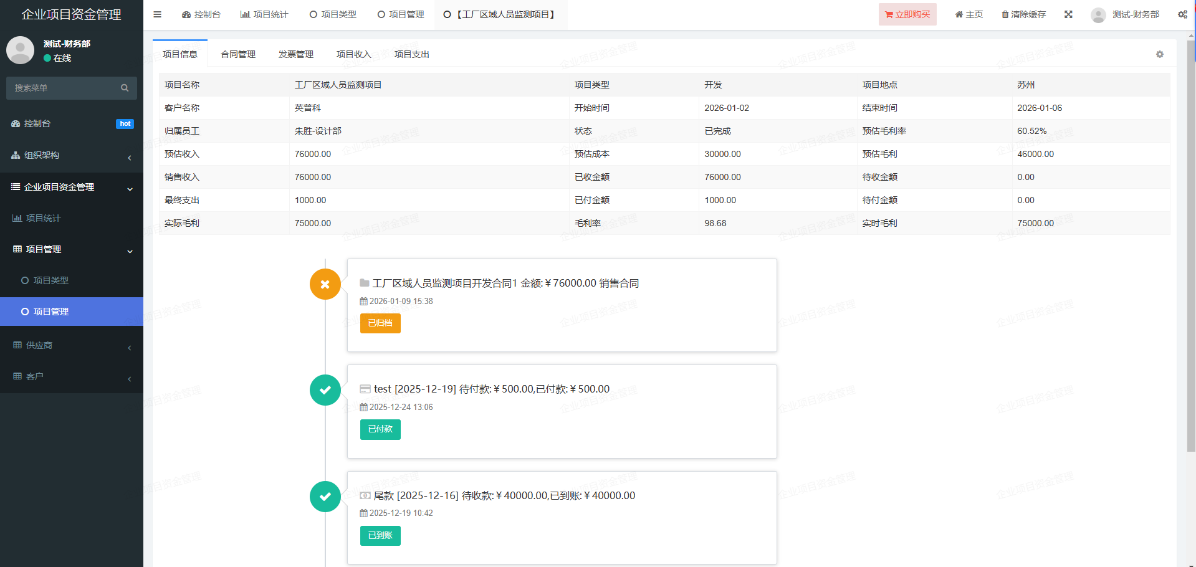Click the 立即购买 button

click(907, 14)
